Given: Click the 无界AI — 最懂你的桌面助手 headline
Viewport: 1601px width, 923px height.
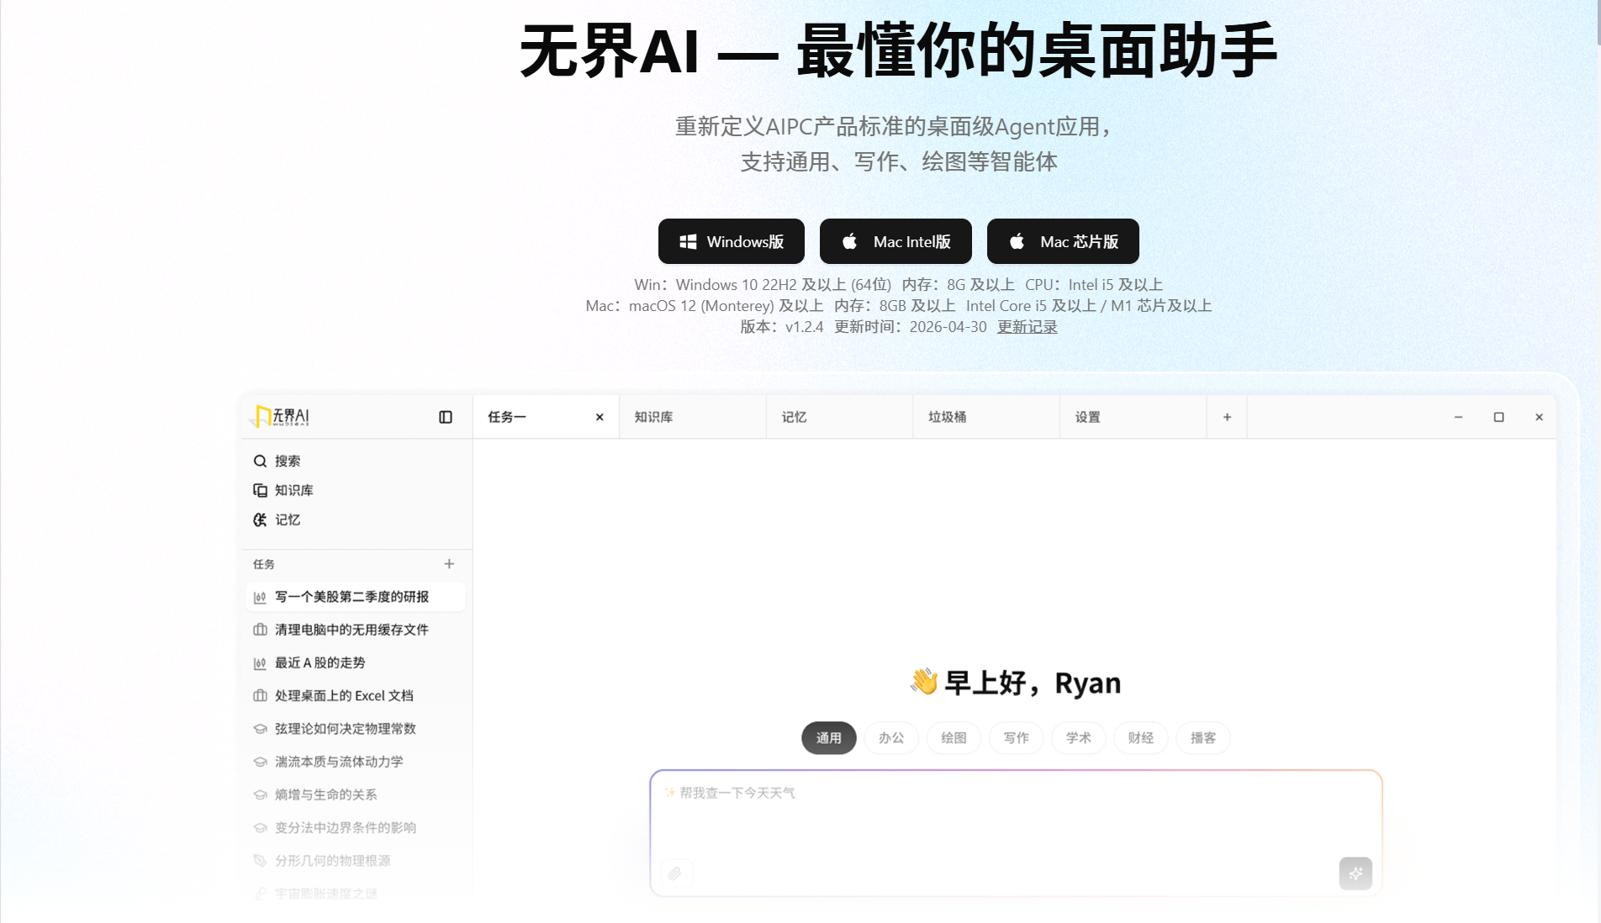Looking at the screenshot, I should coord(898,50).
